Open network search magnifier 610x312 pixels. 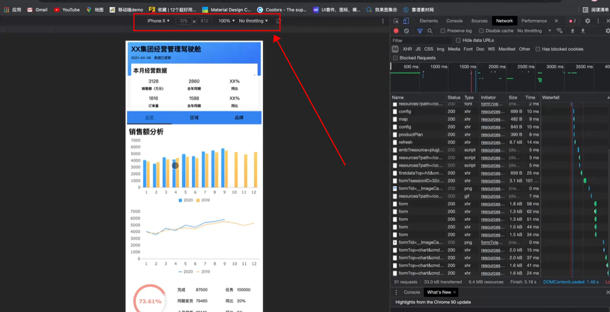[x=430, y=31]
